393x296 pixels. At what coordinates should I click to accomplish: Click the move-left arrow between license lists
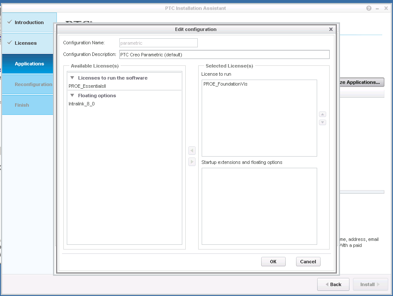click(192, 151)
